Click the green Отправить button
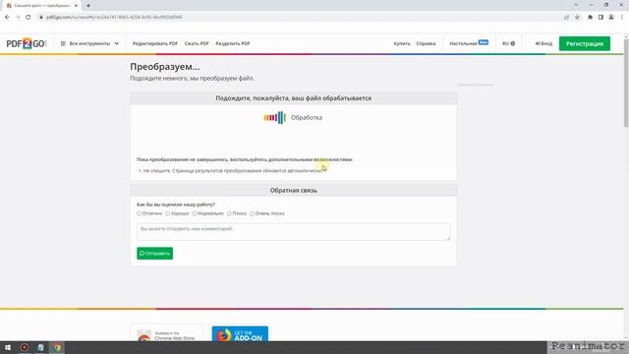Image resolution: width=629 pixels, height=354 pixels. [155, 254]
